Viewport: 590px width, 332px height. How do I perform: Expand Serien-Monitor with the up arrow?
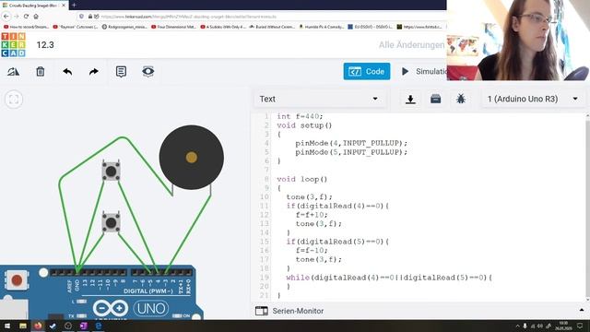pyautogui.click(x=582, y=310)
